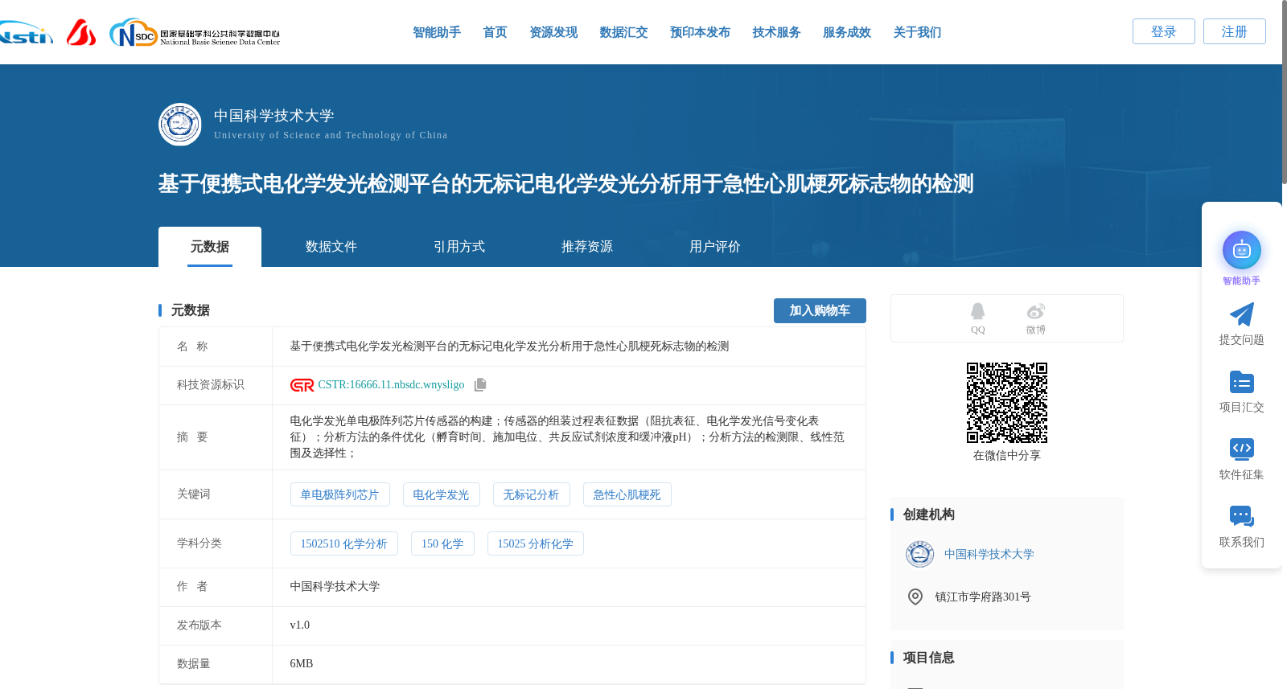Switch to the 引用方式 tab

coord(459,247)
